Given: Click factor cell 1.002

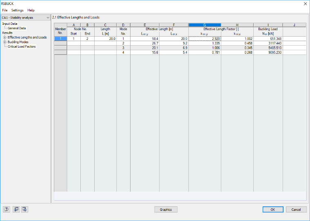Looking at the screenshot, I should pos(237,39).
